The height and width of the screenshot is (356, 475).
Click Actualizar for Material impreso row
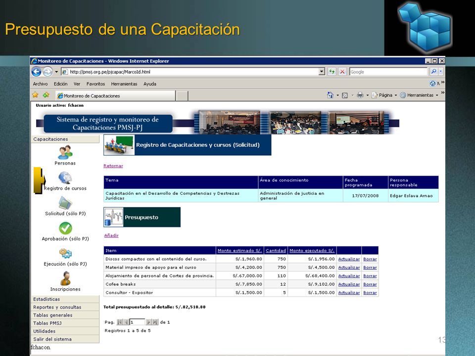[x=349, y=267]
